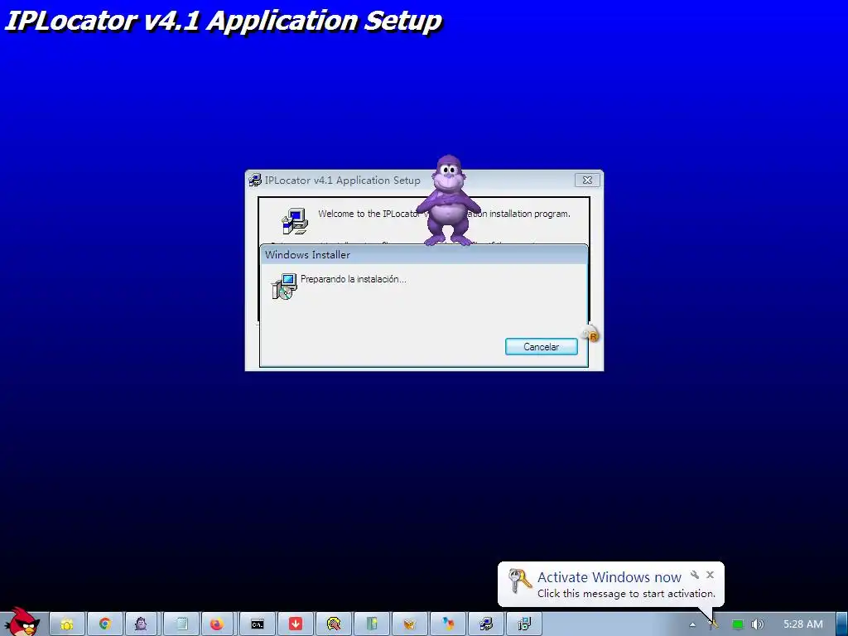Click the Cancelar button in Windows Installer
This screenshot has width=848, height=636.
coord(542,347)
